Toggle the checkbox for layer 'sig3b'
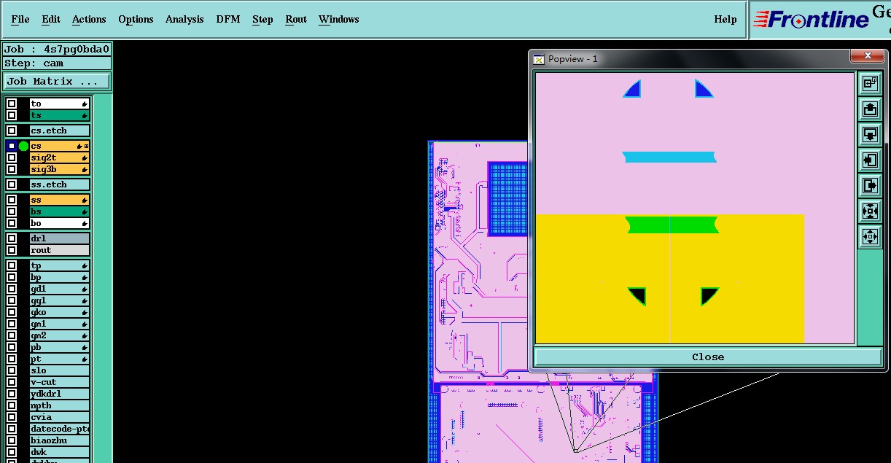Viewport: 891px width, 463px height. [12, 169]
